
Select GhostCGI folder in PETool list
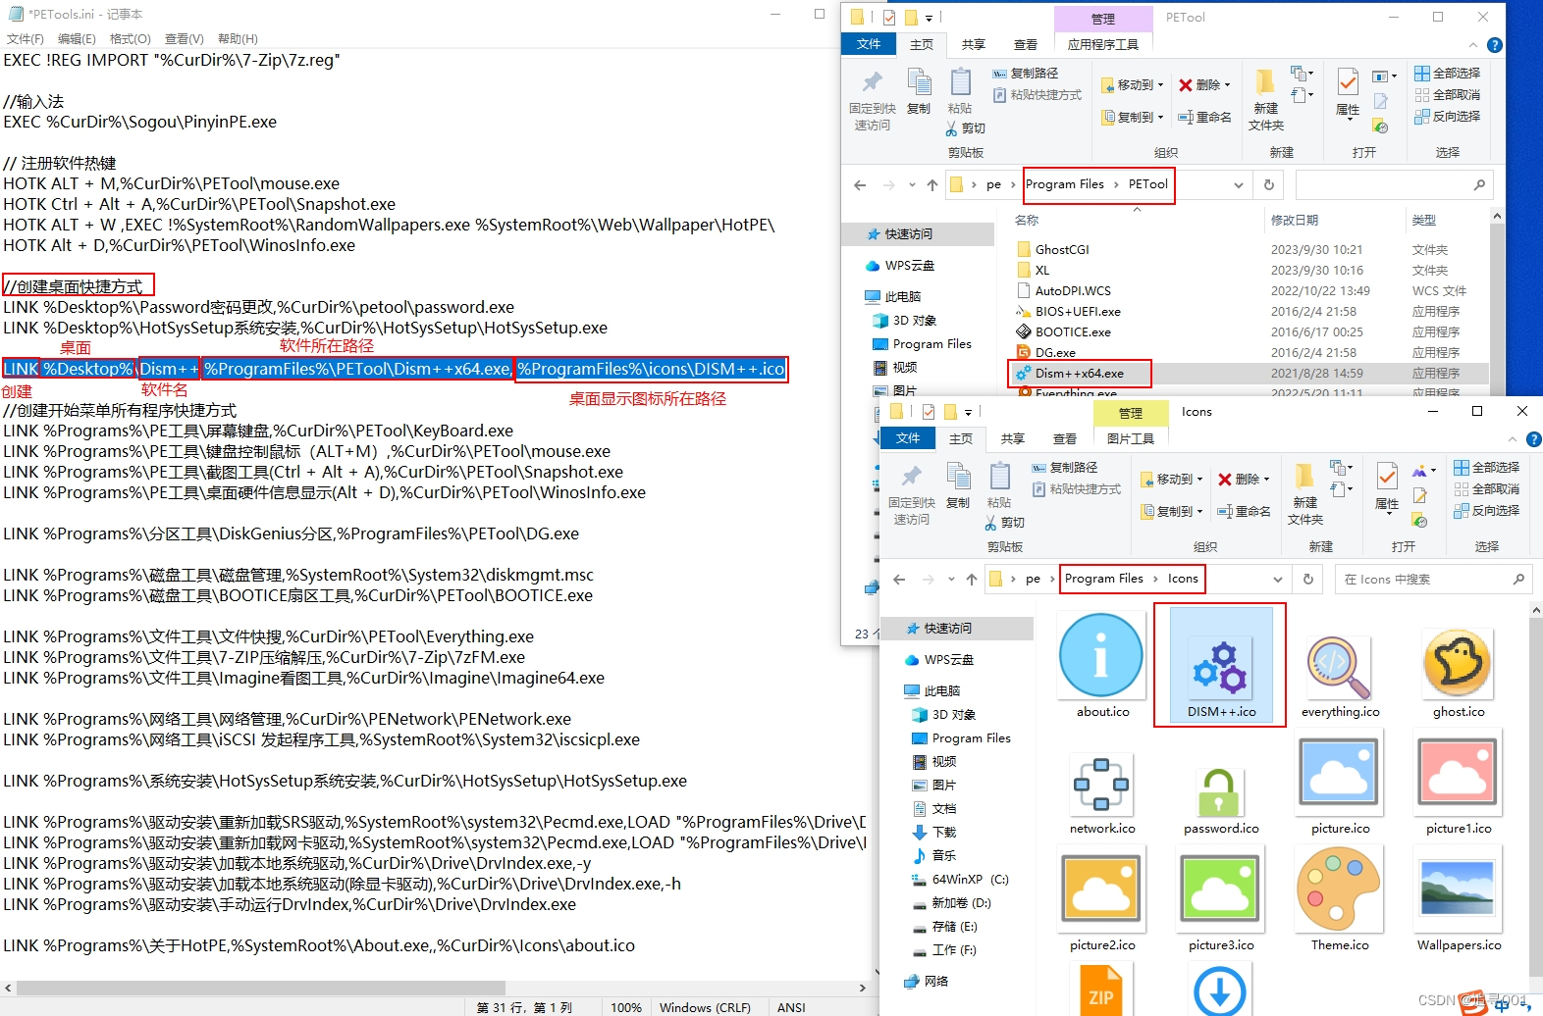[1062, 250]
